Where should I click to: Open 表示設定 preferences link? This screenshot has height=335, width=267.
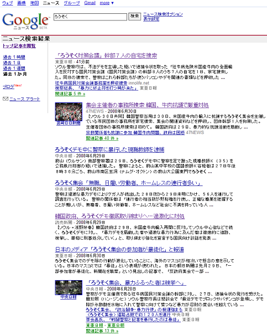click(151, 19)
